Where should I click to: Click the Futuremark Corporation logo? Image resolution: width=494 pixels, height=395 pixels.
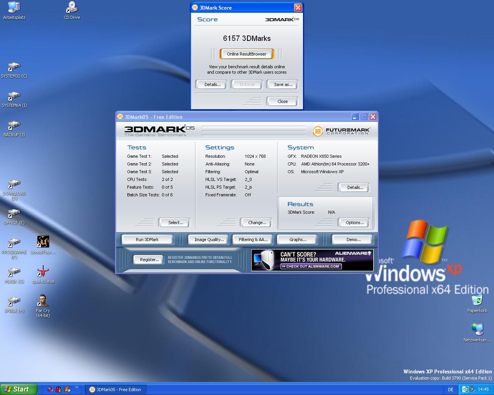coord(342,131)
